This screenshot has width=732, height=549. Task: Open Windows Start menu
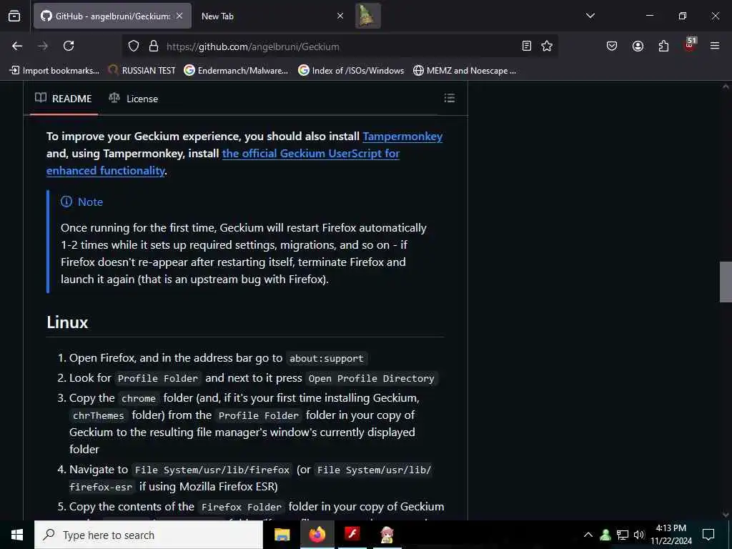tap(17, 535)
